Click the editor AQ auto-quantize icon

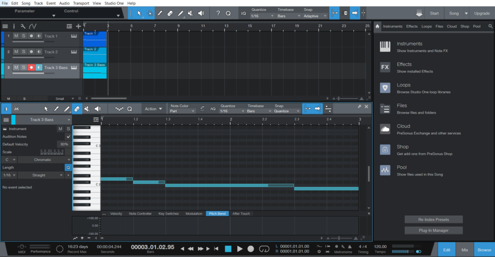tap(213, 109)
